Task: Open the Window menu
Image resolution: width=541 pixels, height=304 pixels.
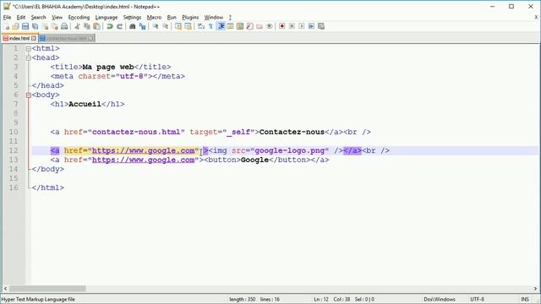Action: point(214,17)
